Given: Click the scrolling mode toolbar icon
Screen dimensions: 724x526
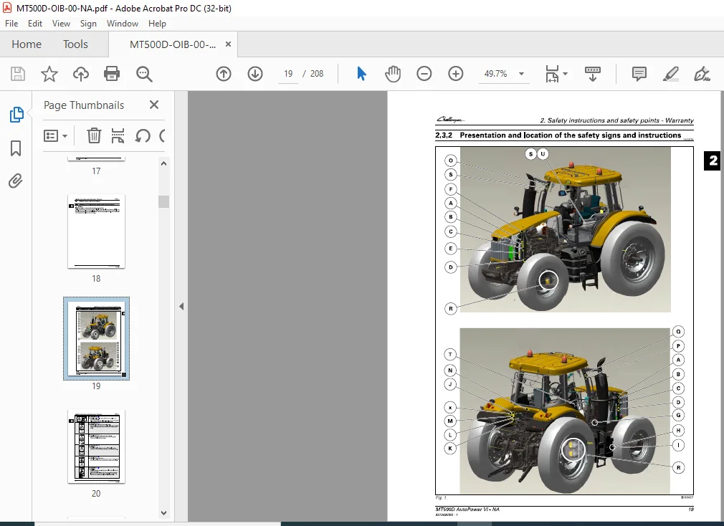Looking at the screenshot, I should point(592,74).
